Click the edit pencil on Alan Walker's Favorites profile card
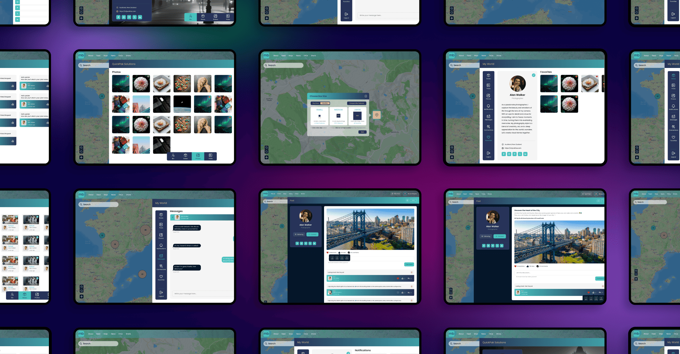This screenshot has width=680, height=354. (x=533, y=75)
